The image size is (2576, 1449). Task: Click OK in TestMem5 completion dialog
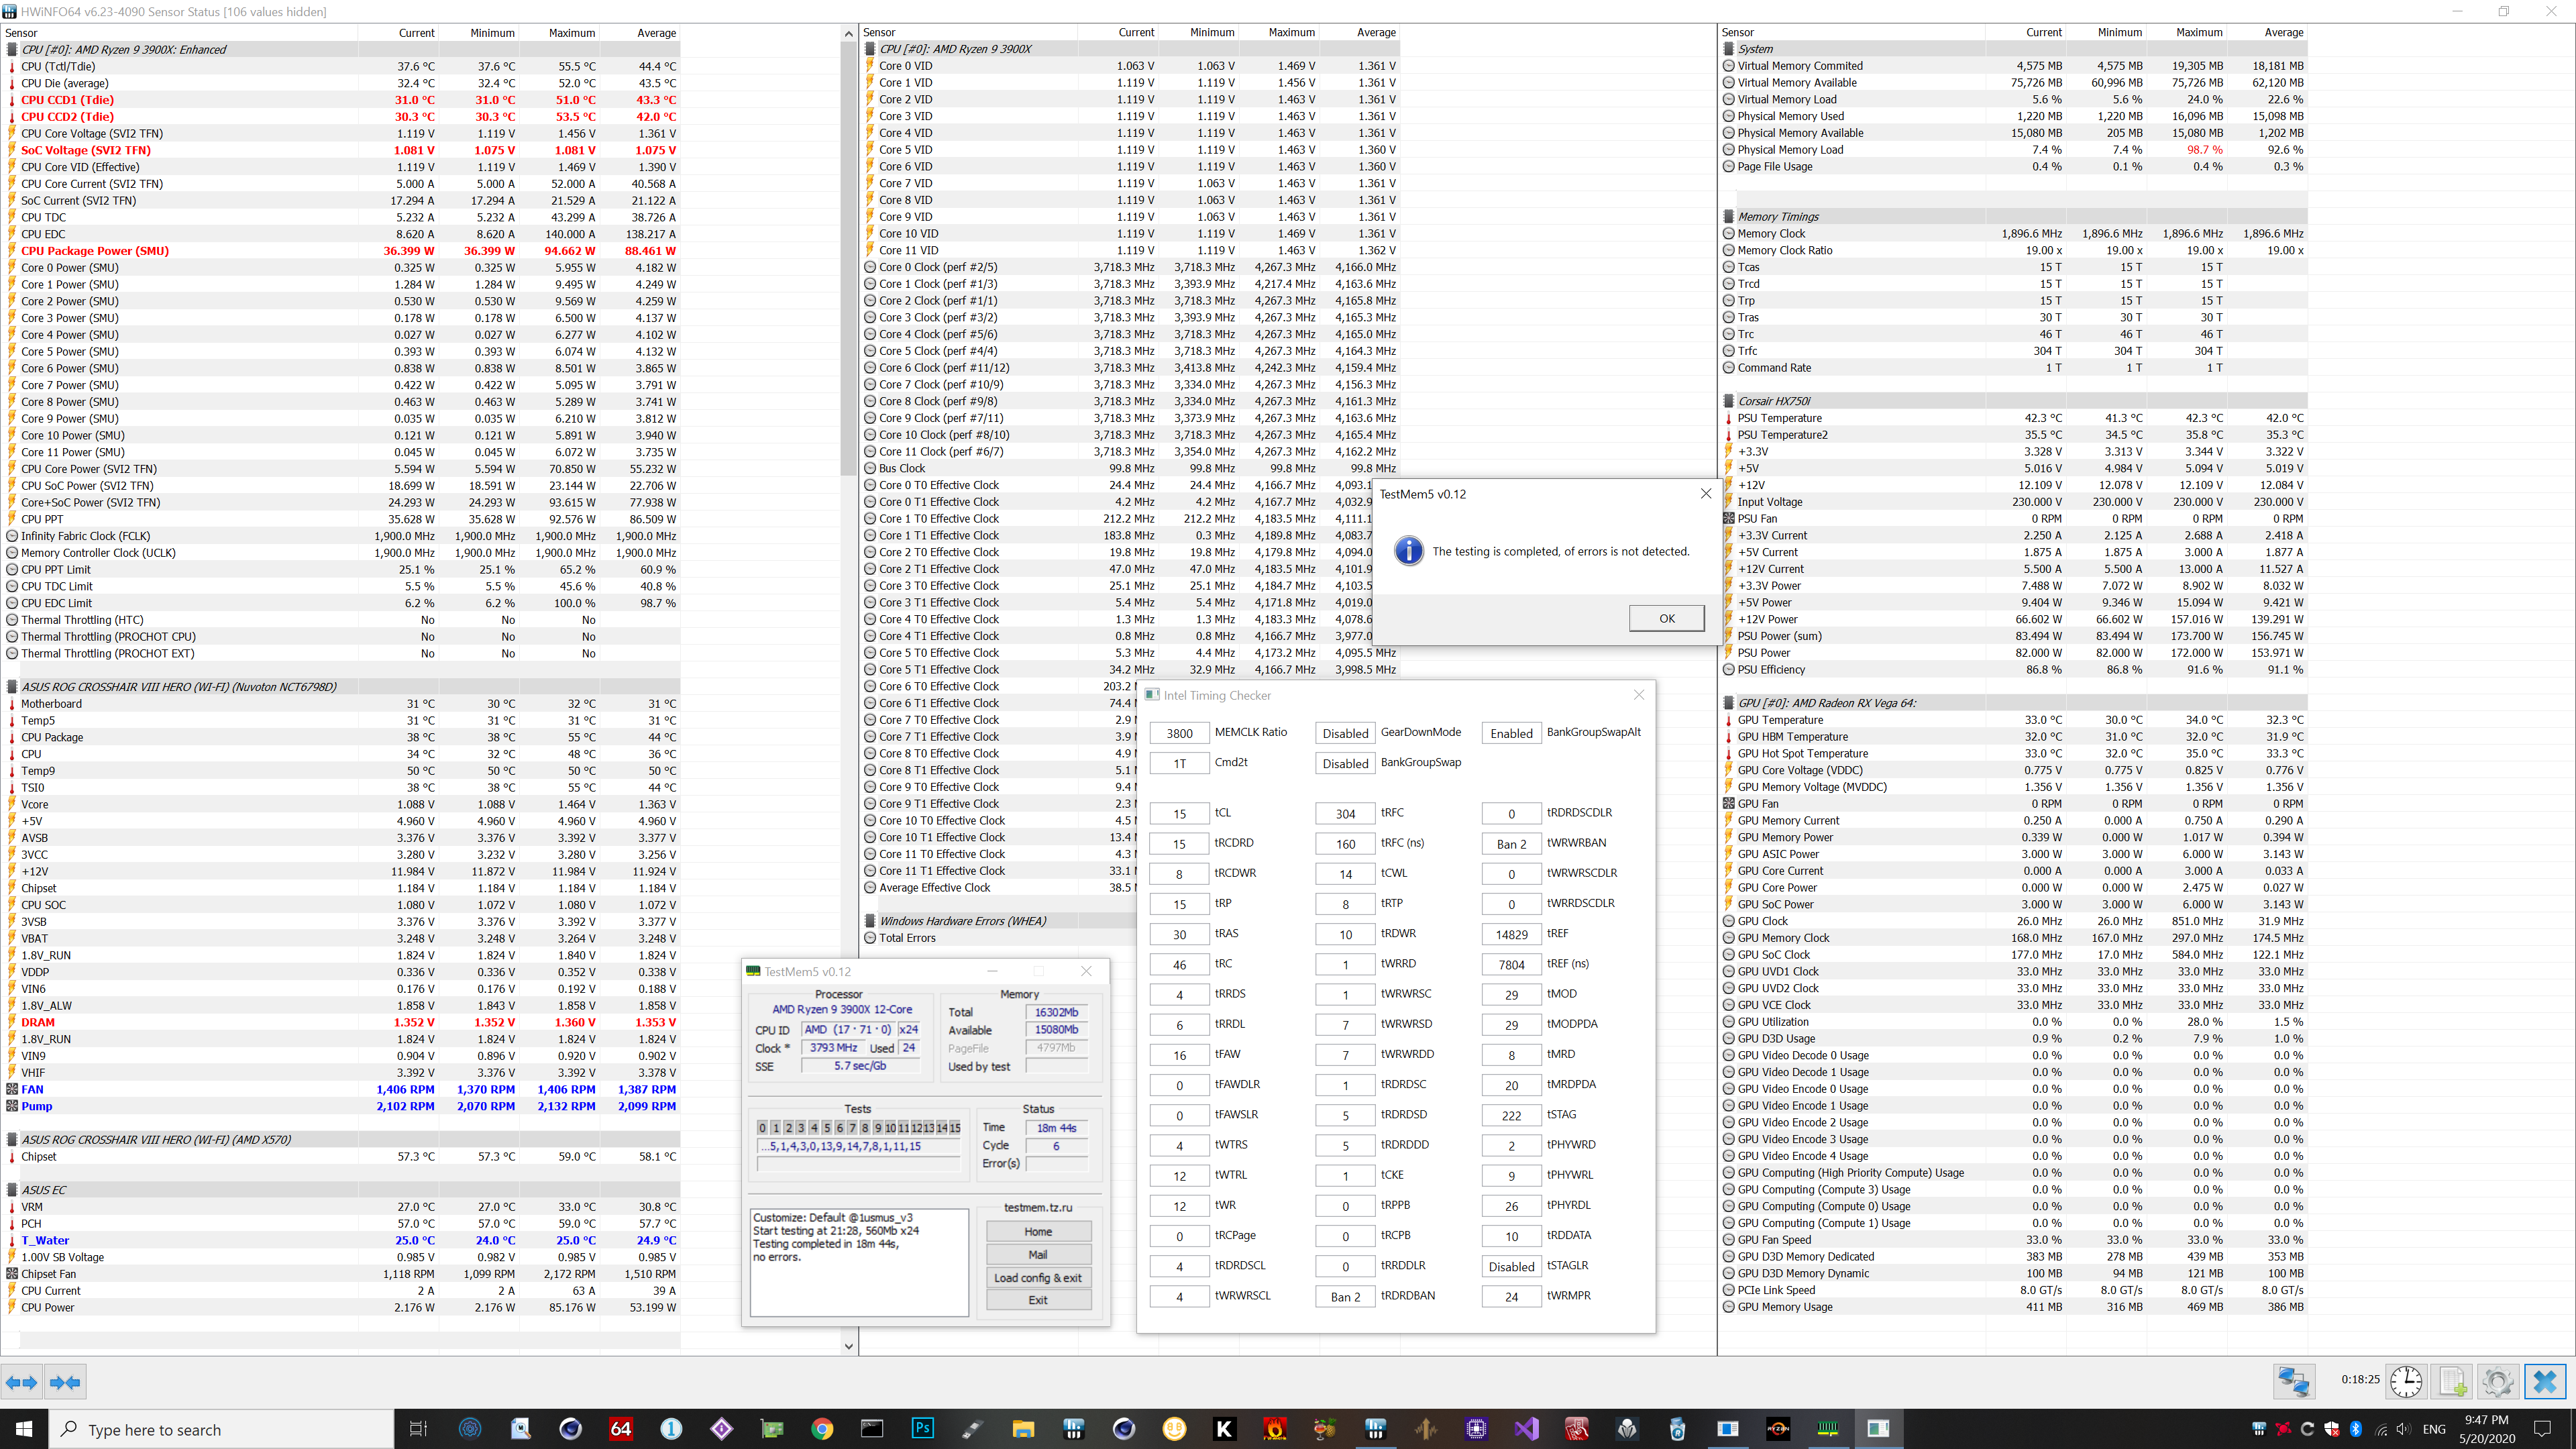1666,618
